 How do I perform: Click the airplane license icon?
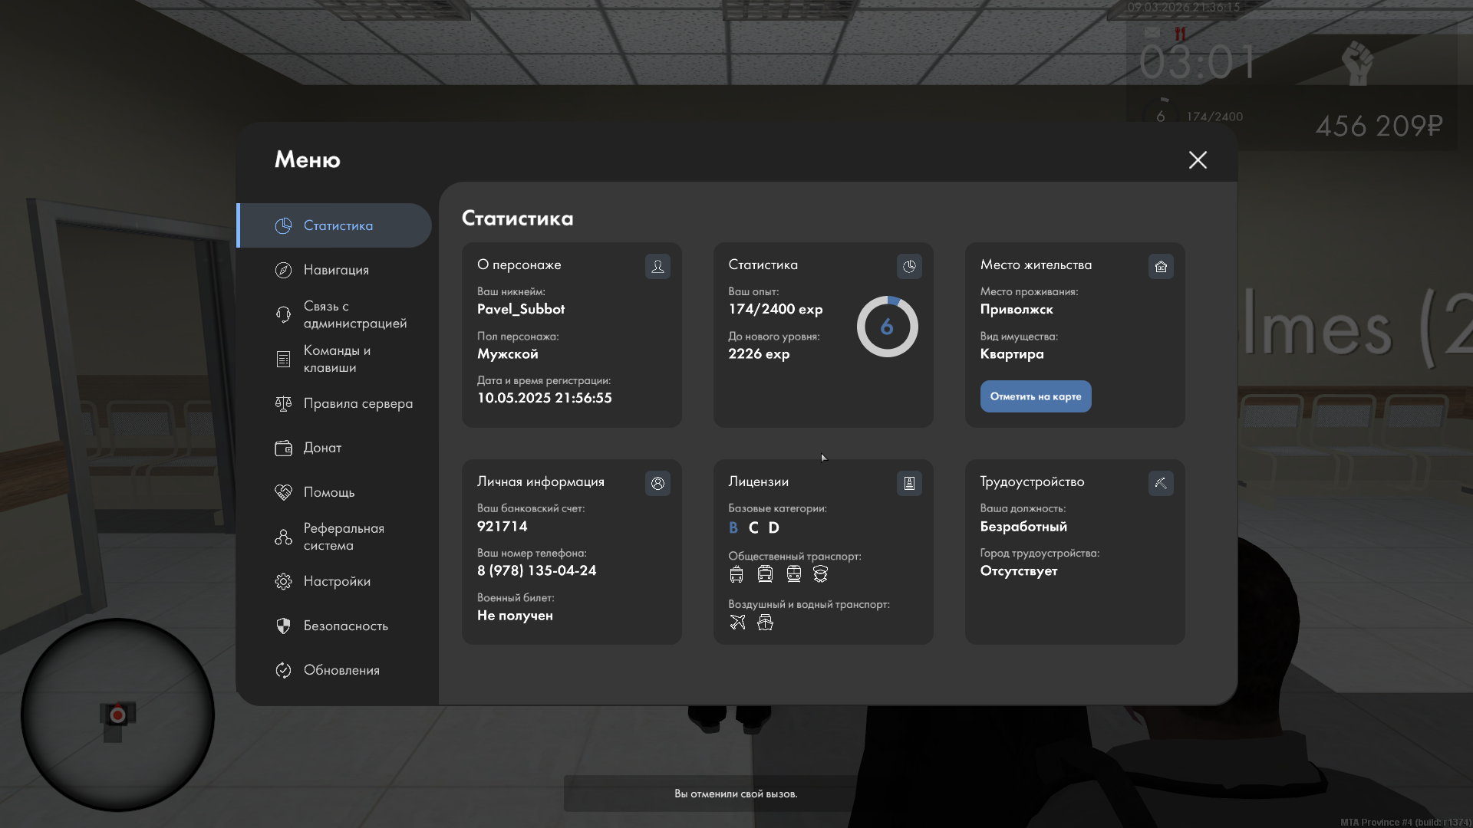click(x=737, y=623)
